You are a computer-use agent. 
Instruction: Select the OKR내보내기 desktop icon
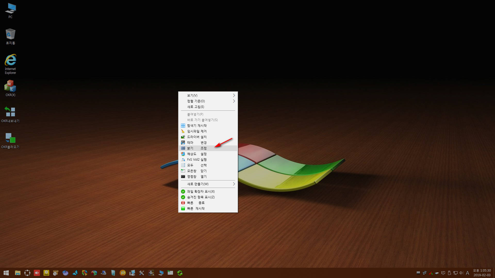[10, 115]
